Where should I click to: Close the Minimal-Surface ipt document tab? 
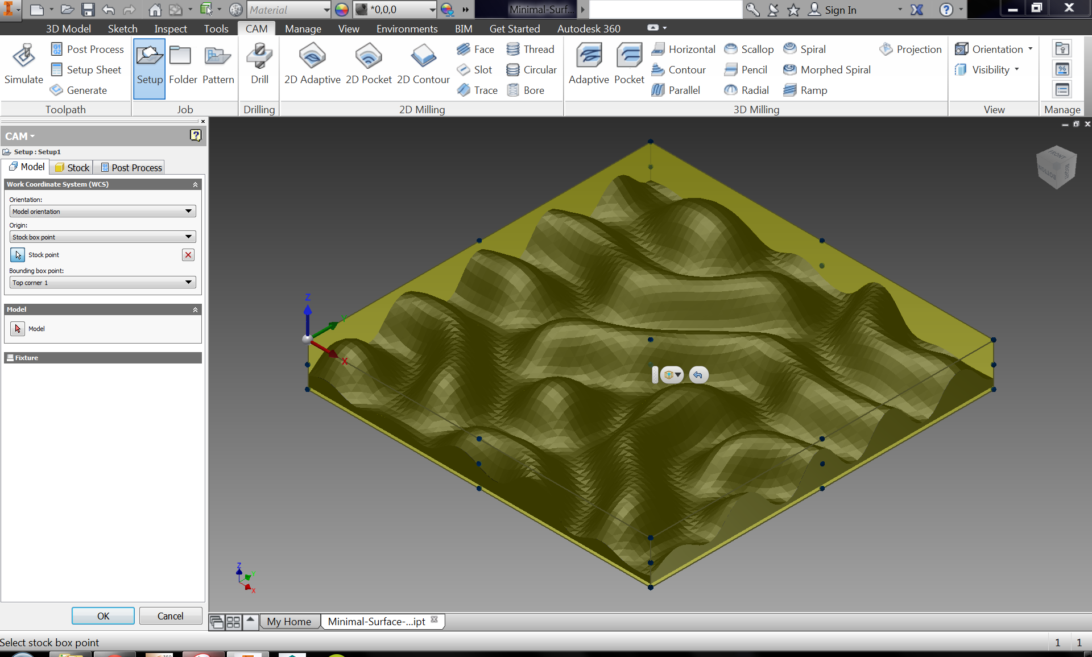coord(435,619)
